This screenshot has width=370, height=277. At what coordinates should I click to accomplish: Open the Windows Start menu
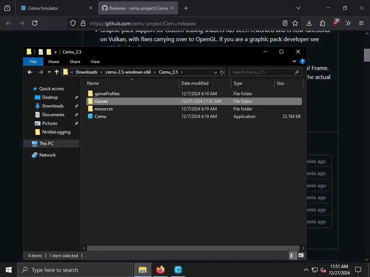click(9, 270)
